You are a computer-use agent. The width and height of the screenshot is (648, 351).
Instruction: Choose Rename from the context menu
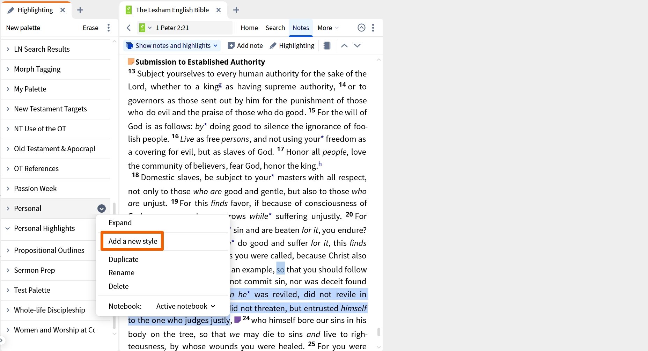pyautogui.click(x=121, y=273)
